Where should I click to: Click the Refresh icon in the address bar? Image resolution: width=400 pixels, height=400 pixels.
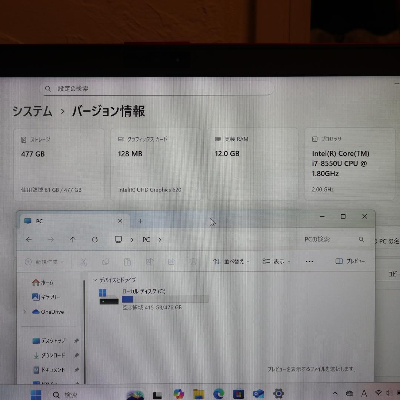(95, 240)
